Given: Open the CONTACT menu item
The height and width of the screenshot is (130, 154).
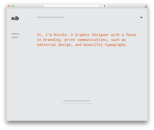Looking at the screenshot, I should coord(15,37).
